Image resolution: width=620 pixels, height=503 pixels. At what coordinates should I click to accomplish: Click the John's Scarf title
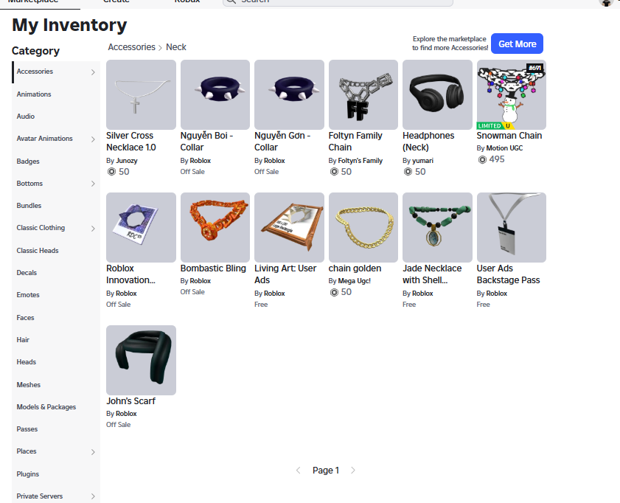point(131,401)
